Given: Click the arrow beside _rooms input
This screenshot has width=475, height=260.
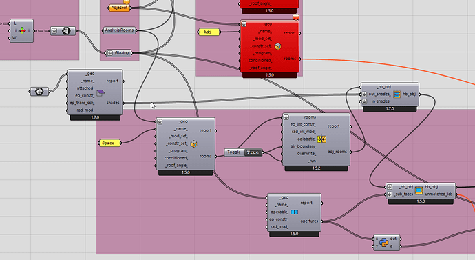Looking at the screenshot, I should [x=286, y=117].
